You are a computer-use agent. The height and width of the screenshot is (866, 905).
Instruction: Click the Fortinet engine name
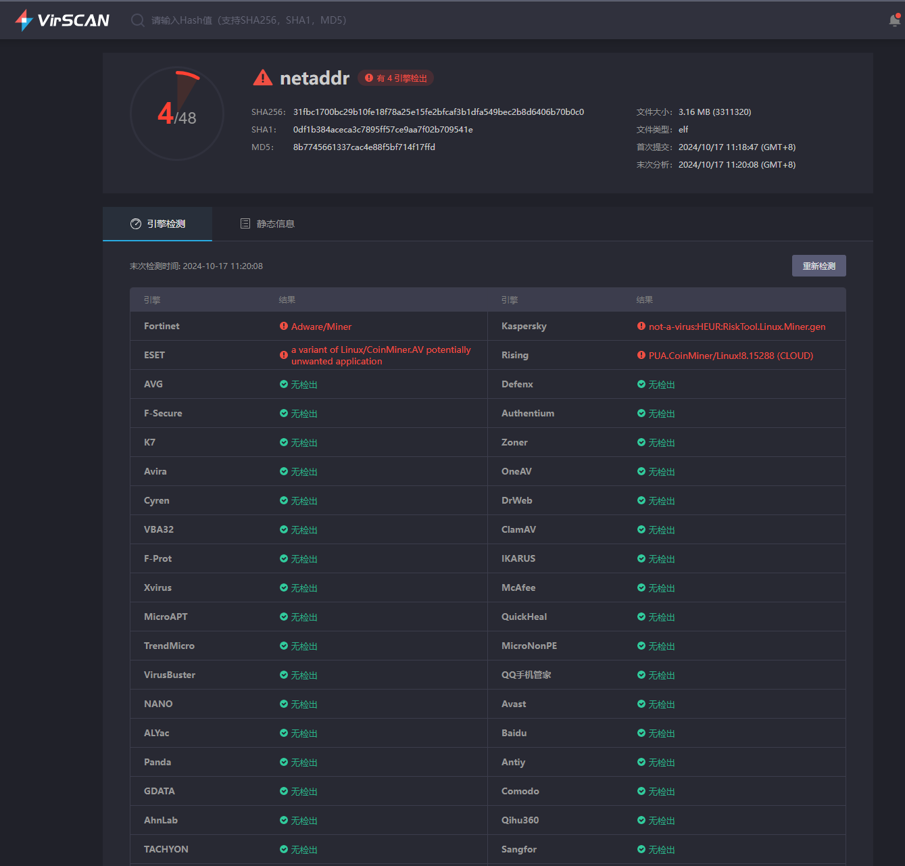tap(162, 326)
